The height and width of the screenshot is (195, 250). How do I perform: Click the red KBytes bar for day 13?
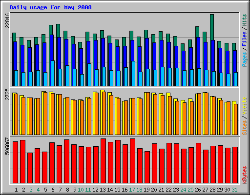(x=103, y=161)
